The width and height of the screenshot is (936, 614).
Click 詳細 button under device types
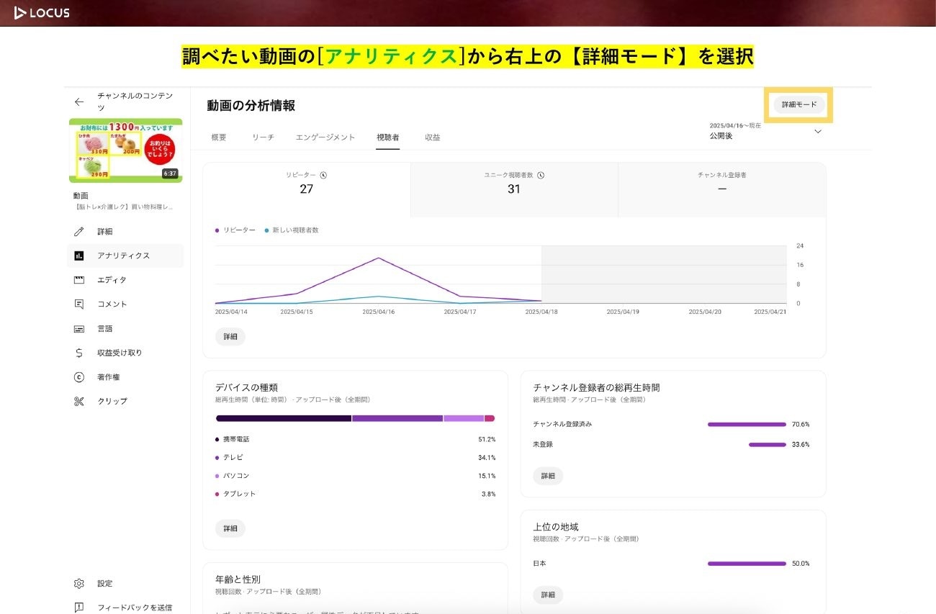point(230,528)
